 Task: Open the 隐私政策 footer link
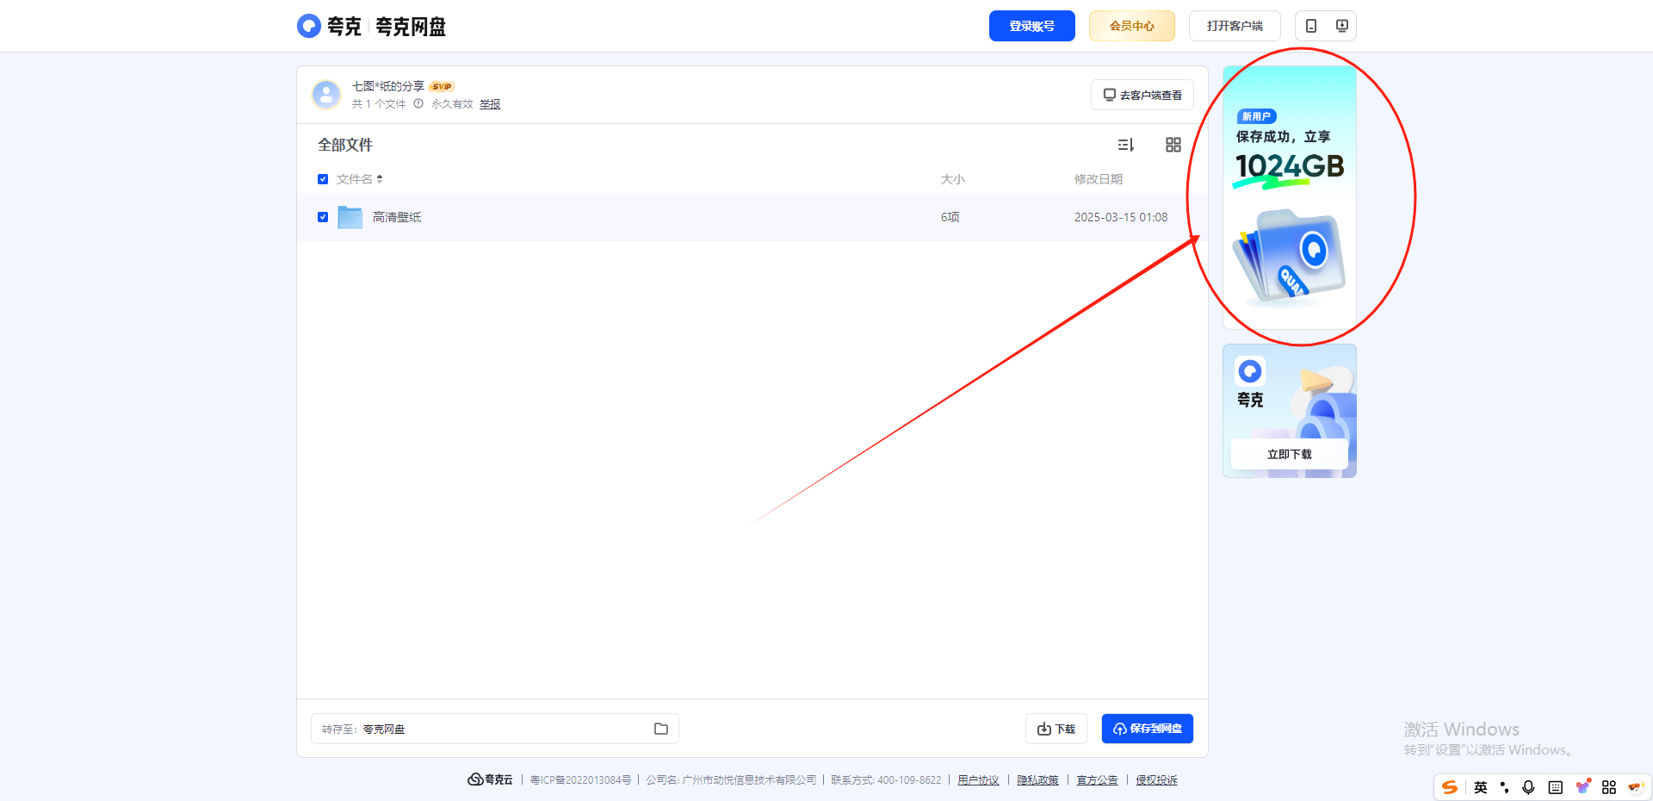[1037, 780]
